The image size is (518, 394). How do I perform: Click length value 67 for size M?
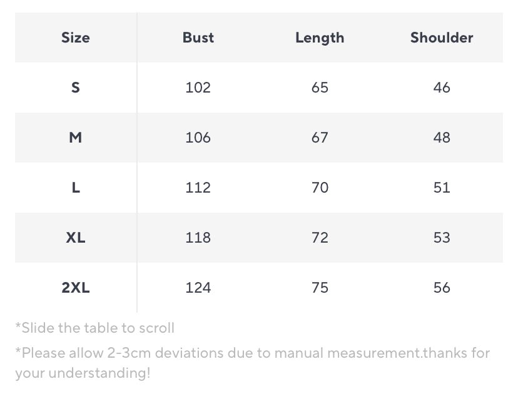[320, 138]
